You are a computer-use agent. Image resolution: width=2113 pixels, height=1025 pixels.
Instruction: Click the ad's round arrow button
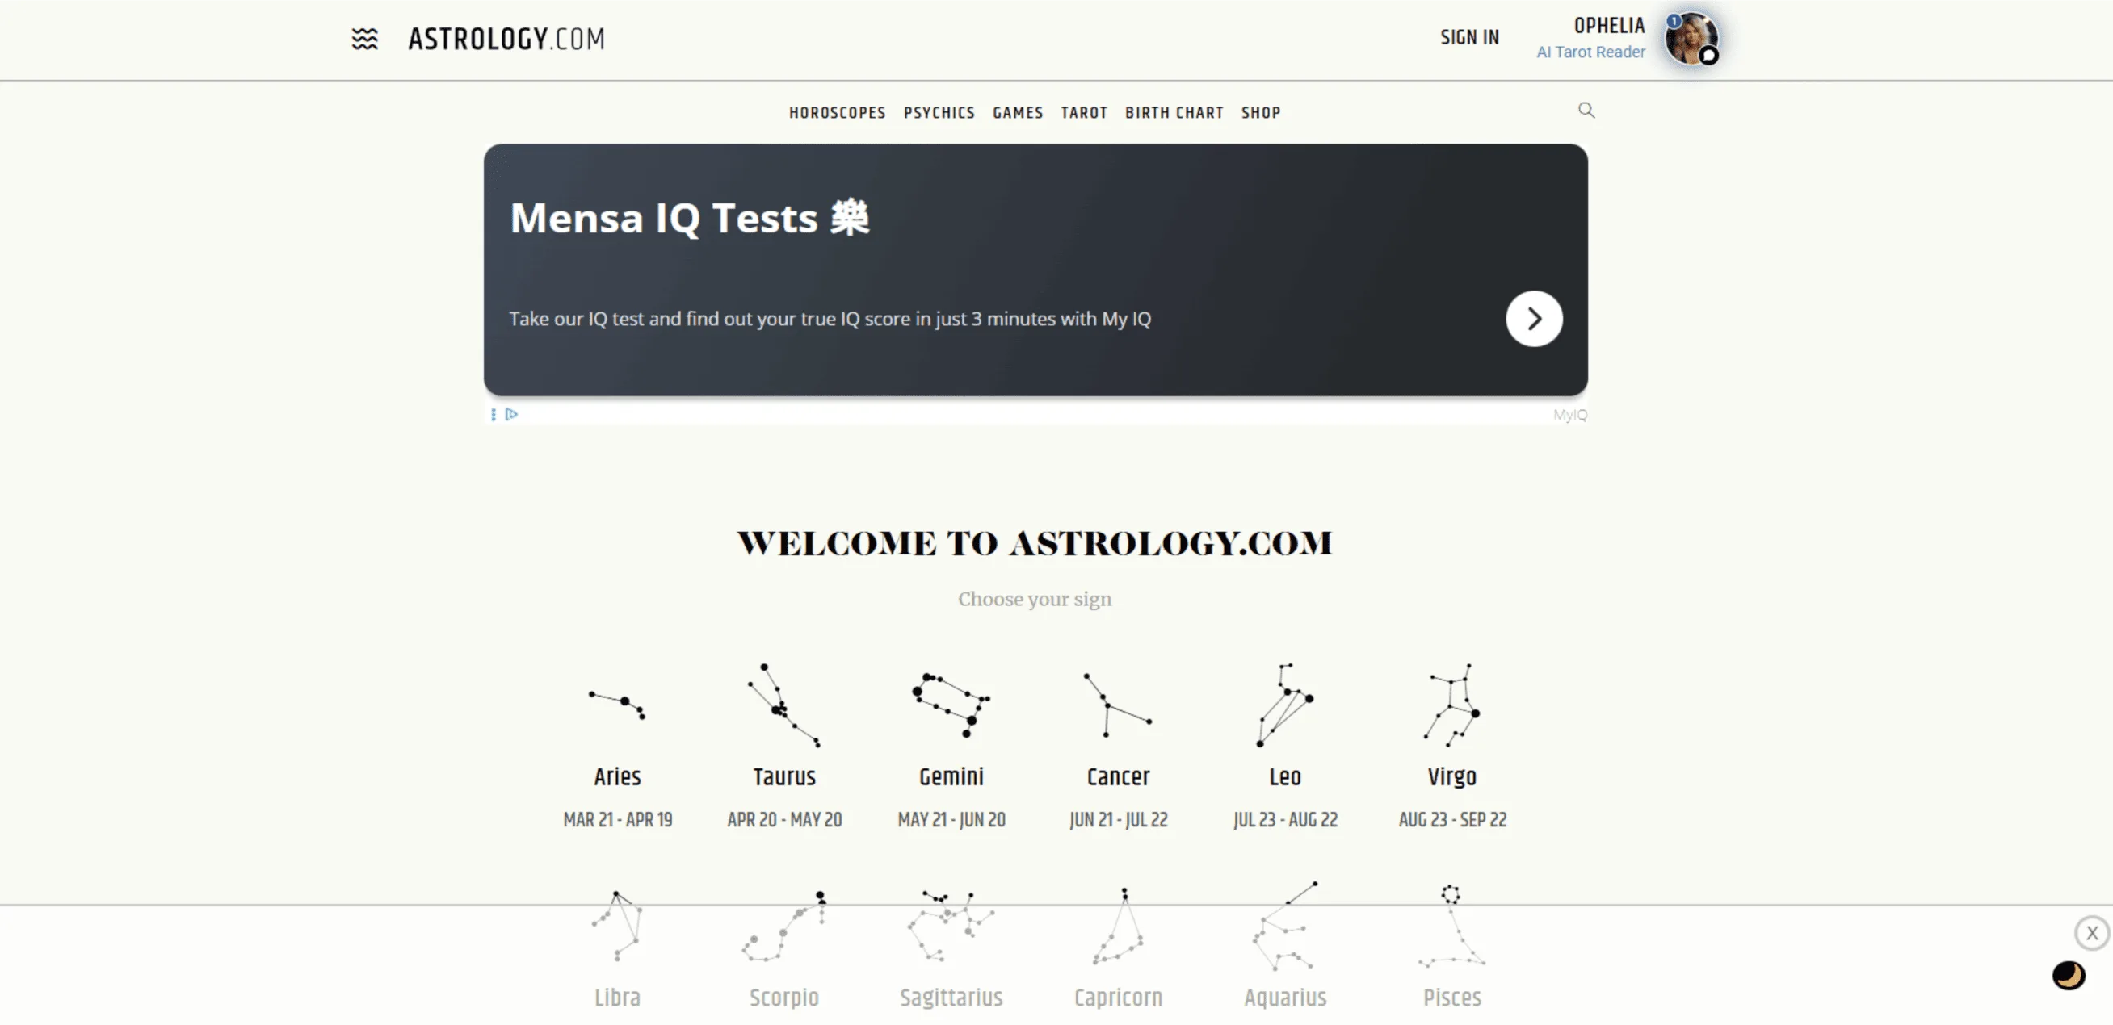[x=1533, y=318]
